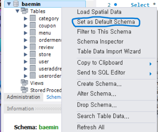Click the store table icon

33,54
